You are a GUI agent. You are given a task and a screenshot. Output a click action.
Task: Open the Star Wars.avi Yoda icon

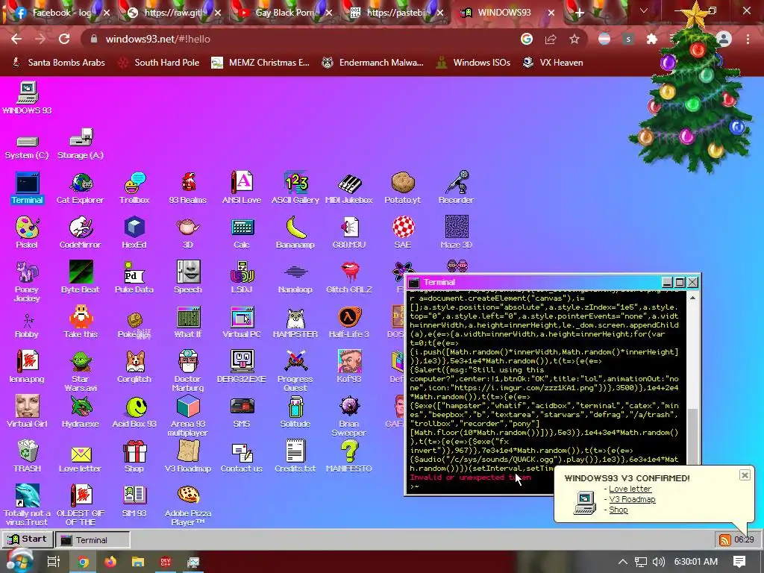81,371
